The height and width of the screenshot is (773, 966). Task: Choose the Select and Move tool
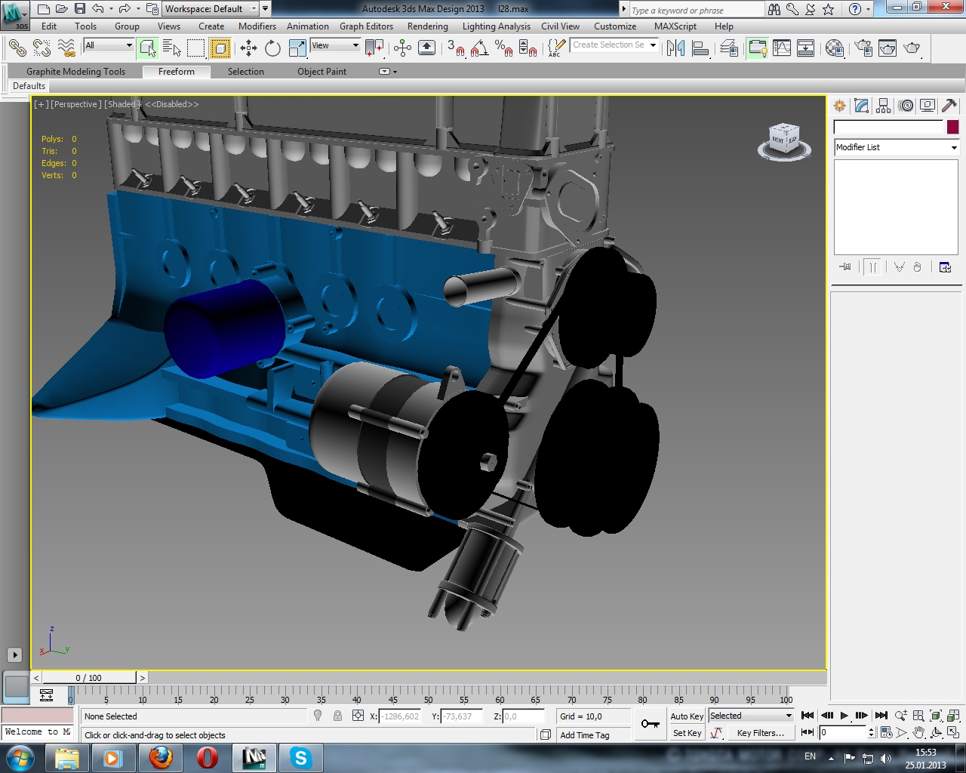point(248,48)
